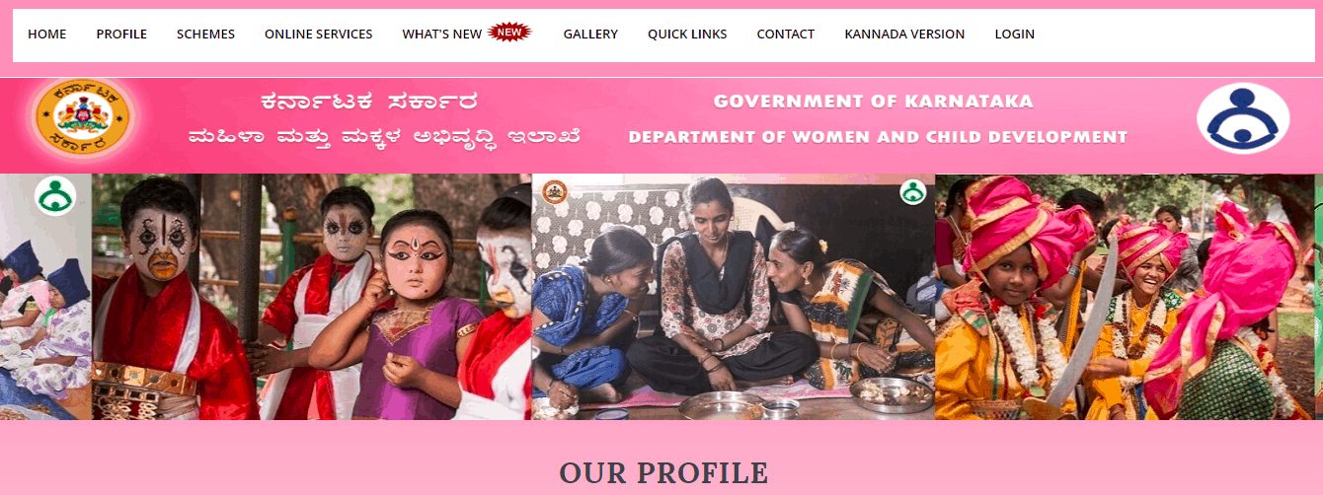Expand QUICK LINKS menu
The width and height of the screenshot is (1323, 495).
(x=687, y=34)
